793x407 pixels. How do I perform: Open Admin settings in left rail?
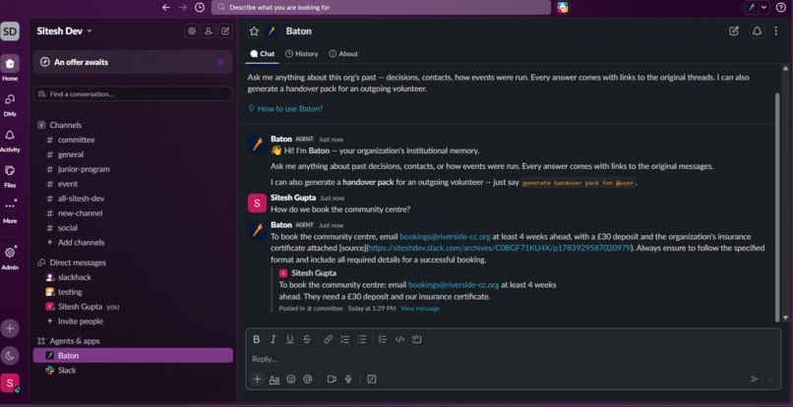click(10, 258)
